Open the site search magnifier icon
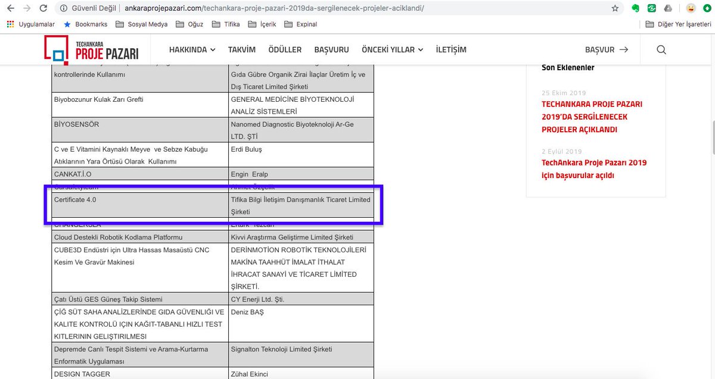 [661, 50]
